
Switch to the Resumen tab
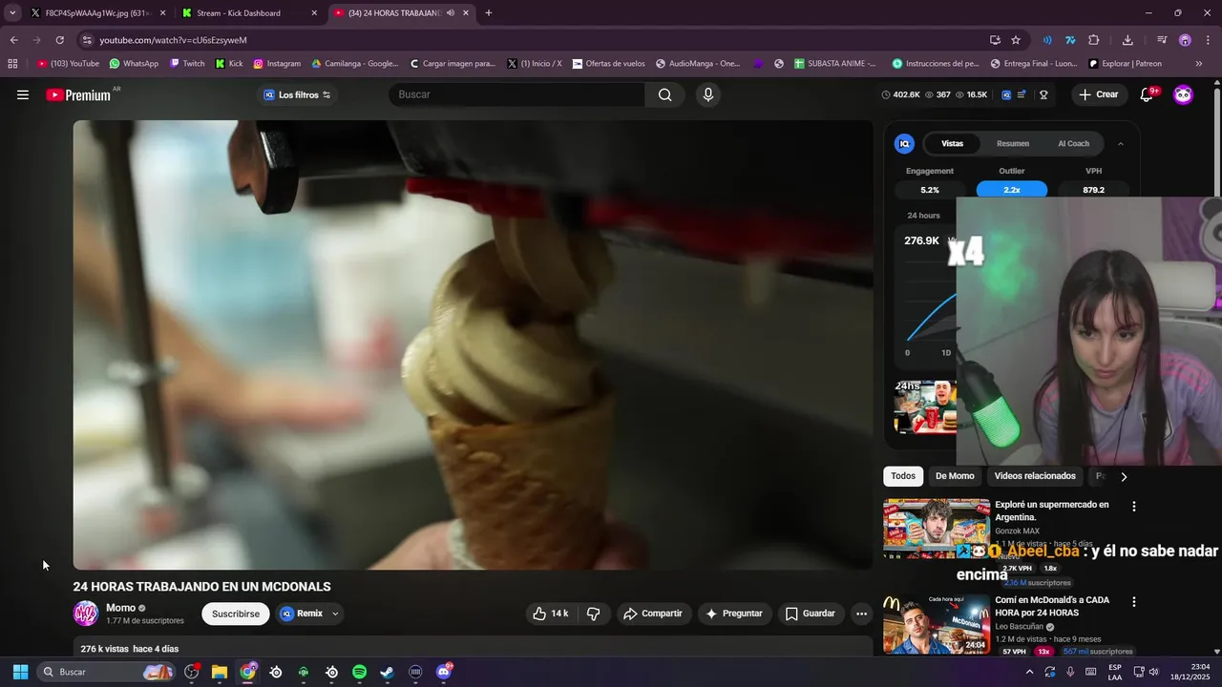pyautogui.click(x=1013, y=143)
